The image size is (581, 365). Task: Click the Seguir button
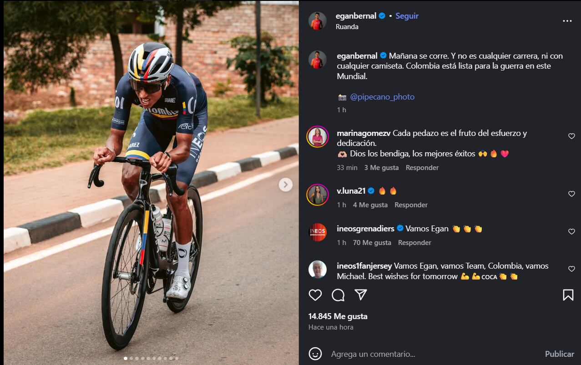point(407,15)
